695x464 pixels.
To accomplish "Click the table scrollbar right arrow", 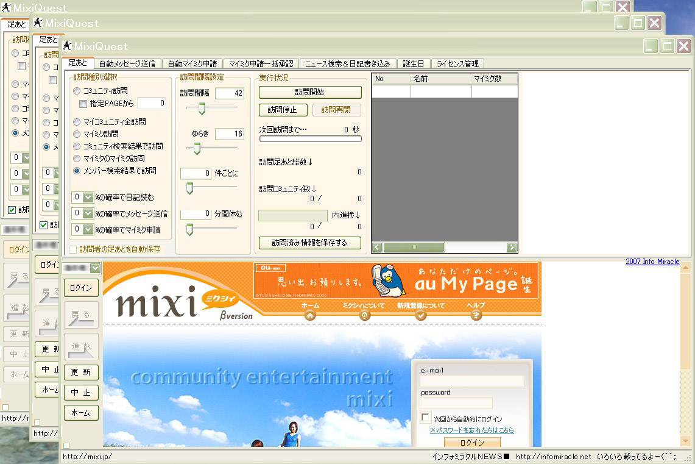I will pyautogui.click(x=512, y=247).
